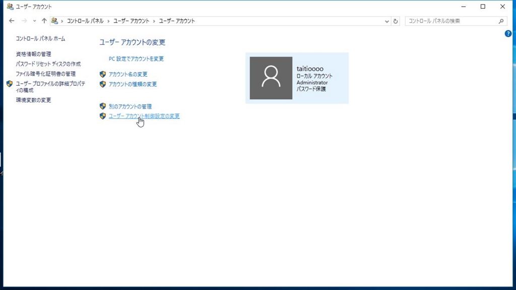The image size is (516, 290).
Task: Go back with the left arrow button
Action: coord(12,21)
